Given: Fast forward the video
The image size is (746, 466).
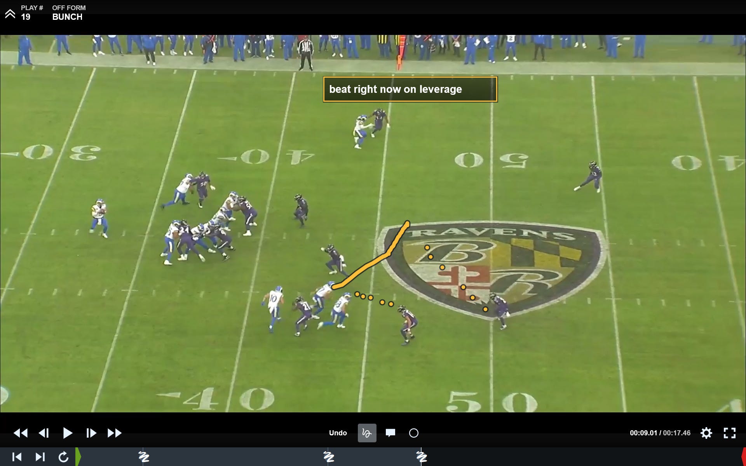Looking at the screenshot, I should coord(114,433).
